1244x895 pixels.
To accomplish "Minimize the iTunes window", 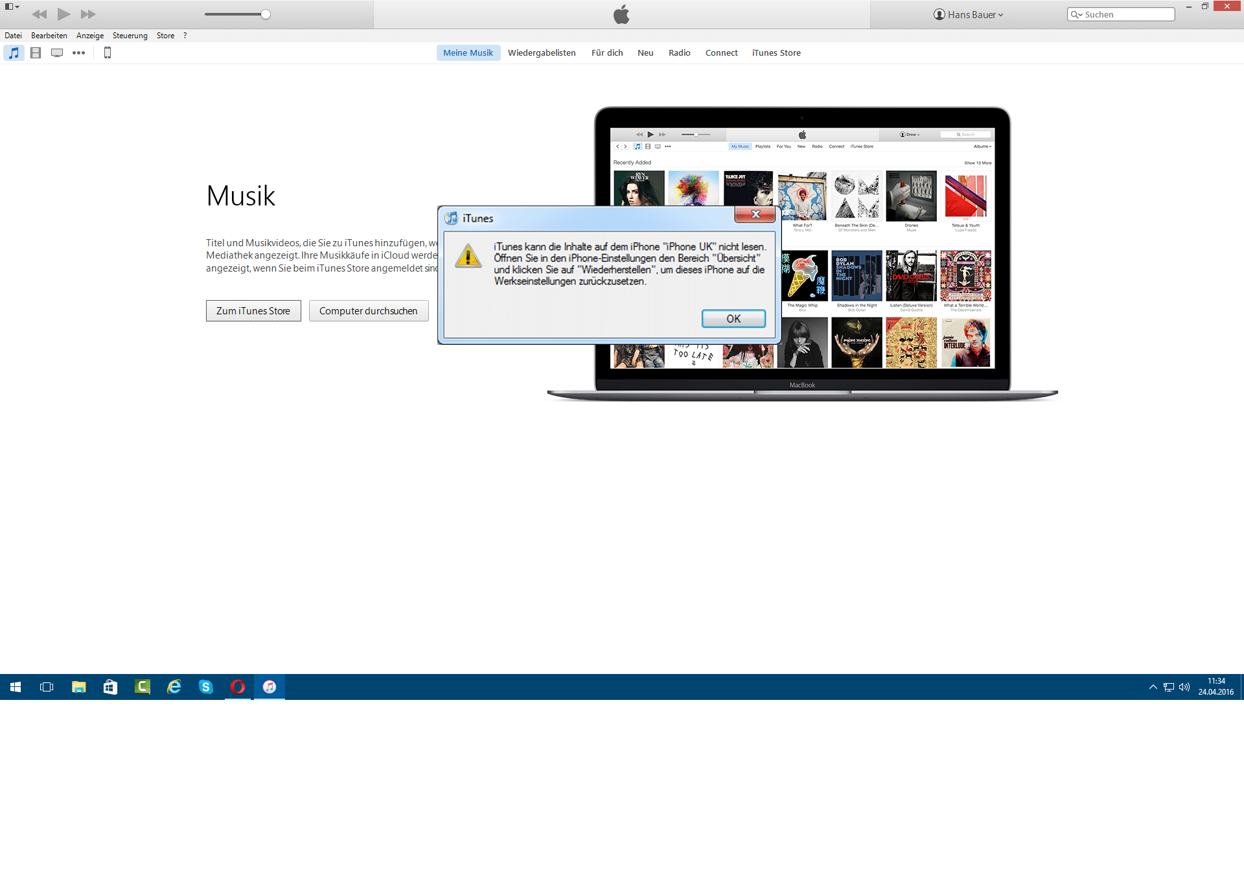I will [x=1189, y=6].
